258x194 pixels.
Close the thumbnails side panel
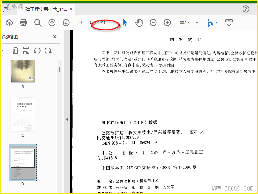click(55, 37)
